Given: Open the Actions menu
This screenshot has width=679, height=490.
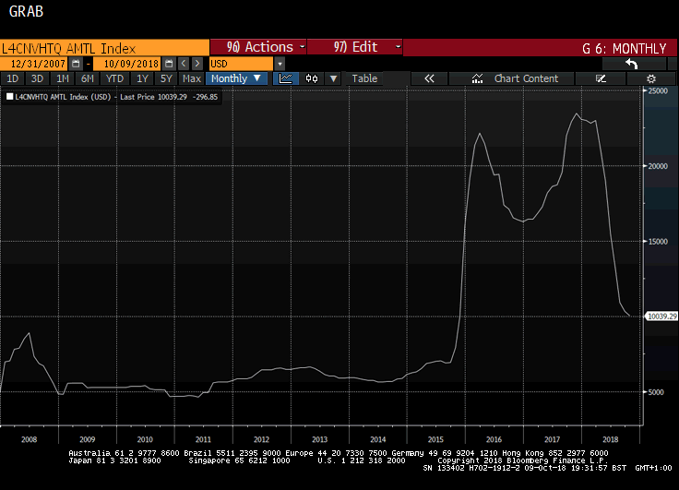Looking at the screenshot, I should (x=260, y=47).
